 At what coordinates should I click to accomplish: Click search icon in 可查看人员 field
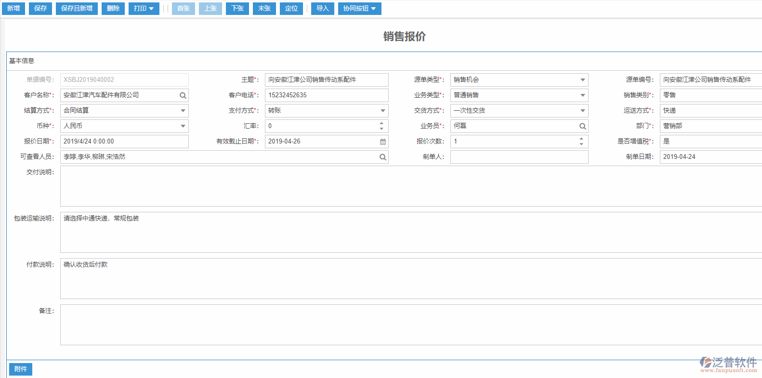pyautogui.click(x=383, y=157)
